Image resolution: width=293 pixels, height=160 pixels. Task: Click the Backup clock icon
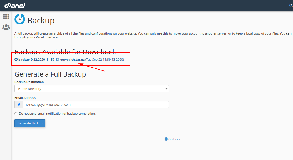pos(20,19)
